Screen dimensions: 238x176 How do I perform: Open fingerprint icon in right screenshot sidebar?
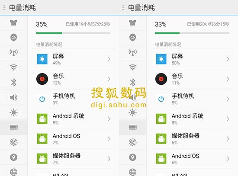[133, 142]
